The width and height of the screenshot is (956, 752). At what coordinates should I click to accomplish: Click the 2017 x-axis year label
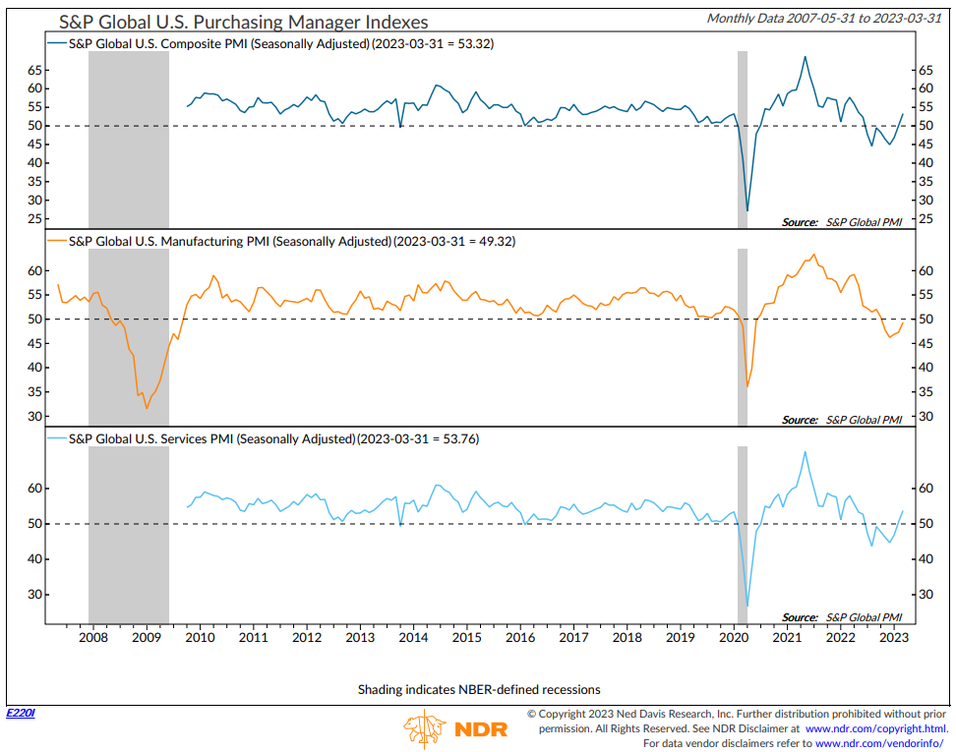point(573,637)
